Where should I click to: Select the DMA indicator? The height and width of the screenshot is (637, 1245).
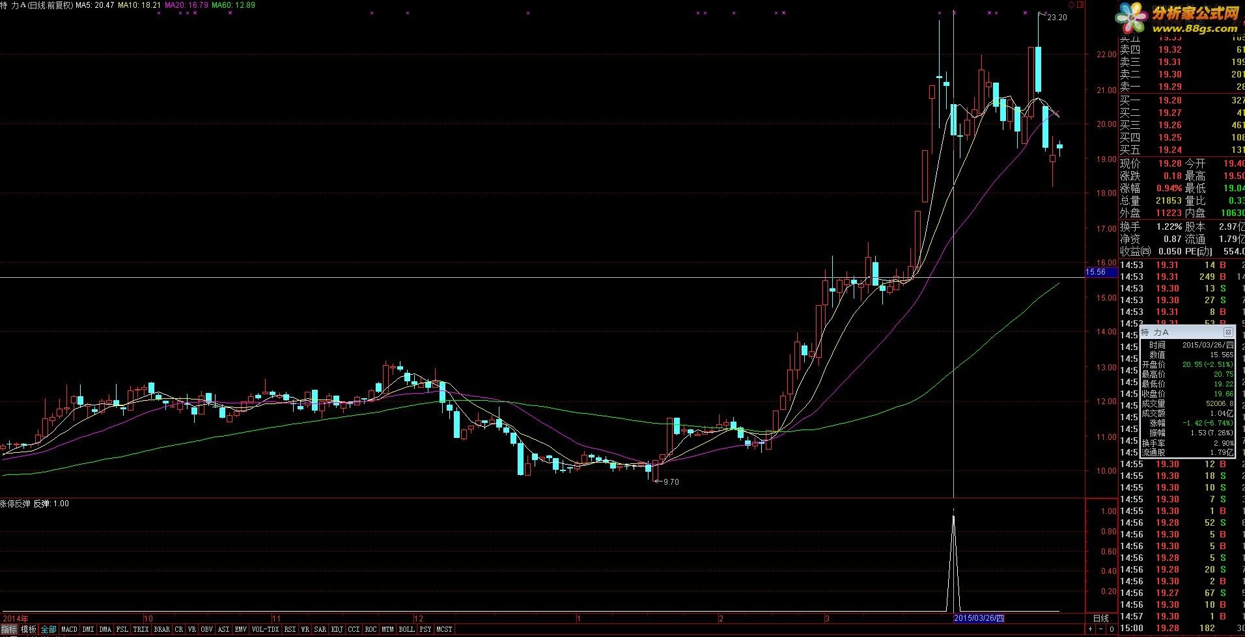click(x=105, y=629)
